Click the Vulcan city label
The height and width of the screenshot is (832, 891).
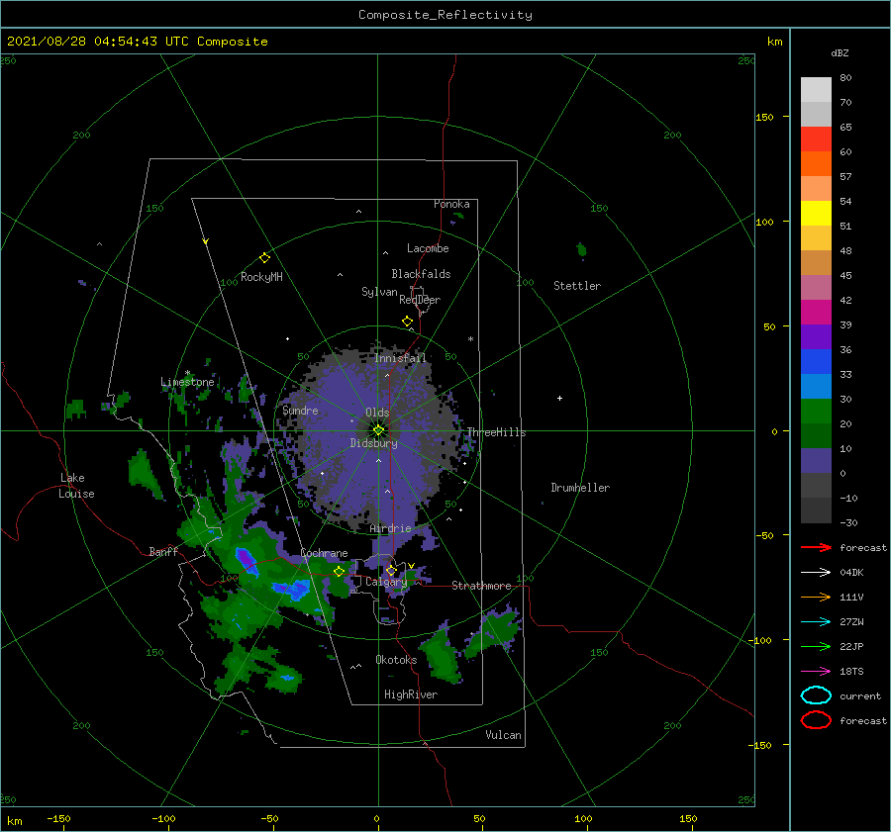tap(504, 735)
